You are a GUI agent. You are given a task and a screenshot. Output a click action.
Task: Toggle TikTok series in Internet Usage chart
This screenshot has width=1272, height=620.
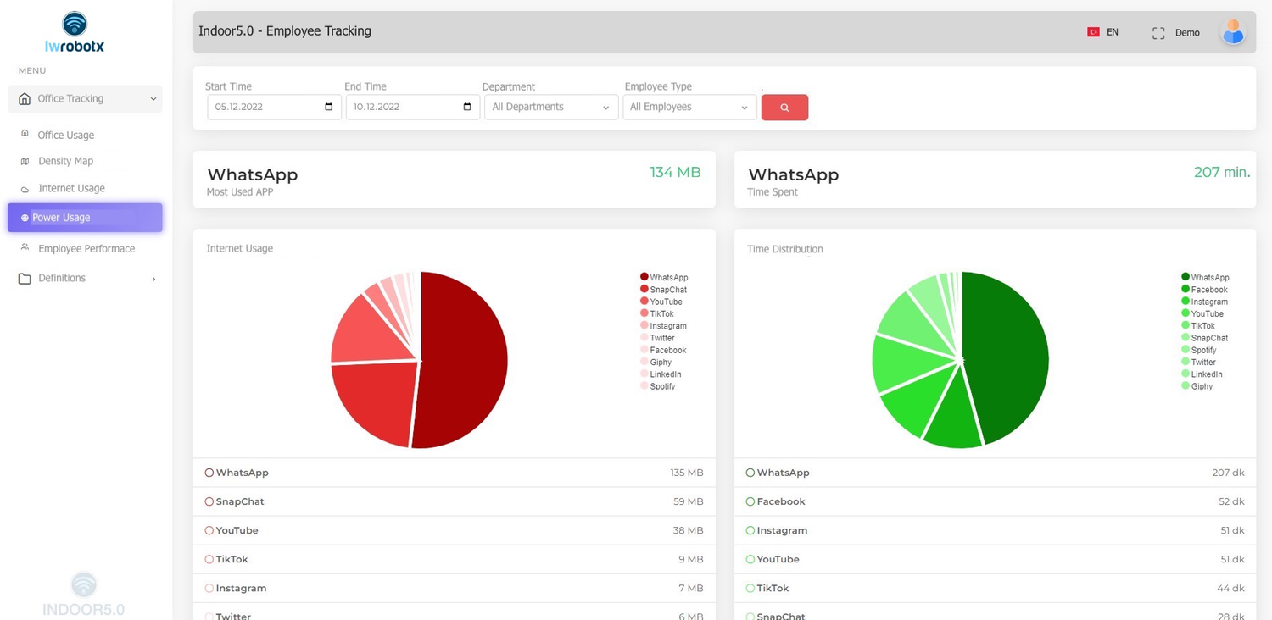(661, 313)
